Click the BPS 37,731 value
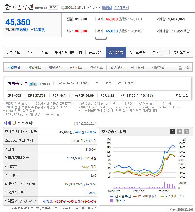The width and height of the screenshot is (195, 212). (40, 95)
